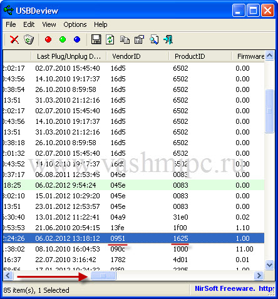Click the recycle bin toolbar icon
Image resolution: width=278 pixels, height=299 pixels.
(x=29, y=39)
